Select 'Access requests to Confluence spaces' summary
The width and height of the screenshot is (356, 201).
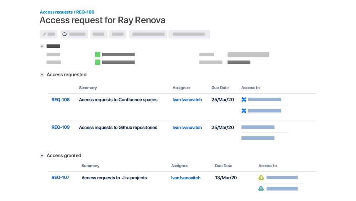[x=118, y=99]
